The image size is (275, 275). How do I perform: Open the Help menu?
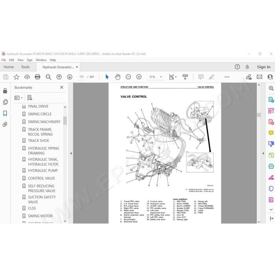53,60
